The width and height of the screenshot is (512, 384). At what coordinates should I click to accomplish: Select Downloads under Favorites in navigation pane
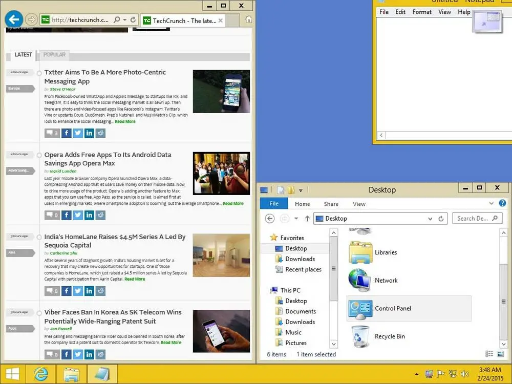(300, 259)
